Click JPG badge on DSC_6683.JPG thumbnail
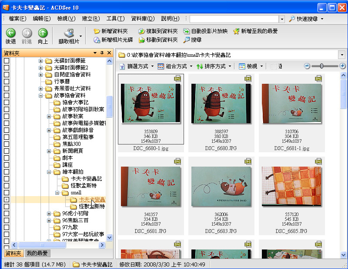The width and height of the screenshot is (348, 269). pos(248,162)
